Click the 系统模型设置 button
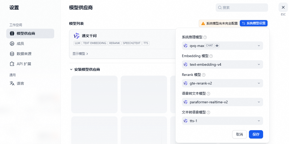 254,23
